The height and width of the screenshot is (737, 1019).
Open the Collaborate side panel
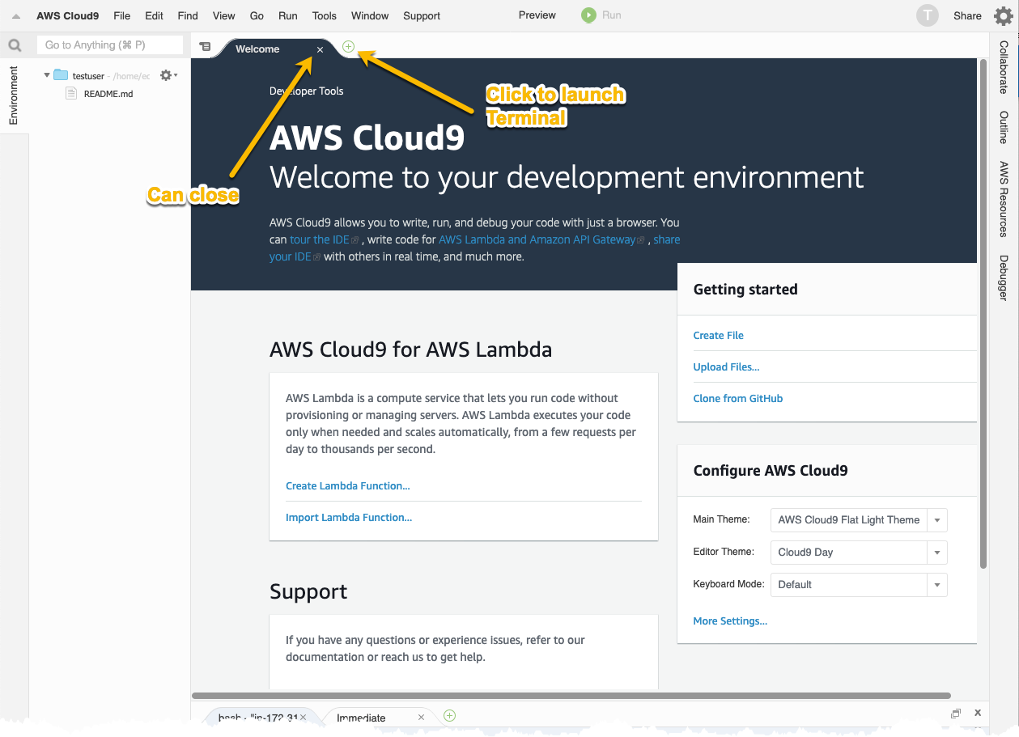(1004, 67)
